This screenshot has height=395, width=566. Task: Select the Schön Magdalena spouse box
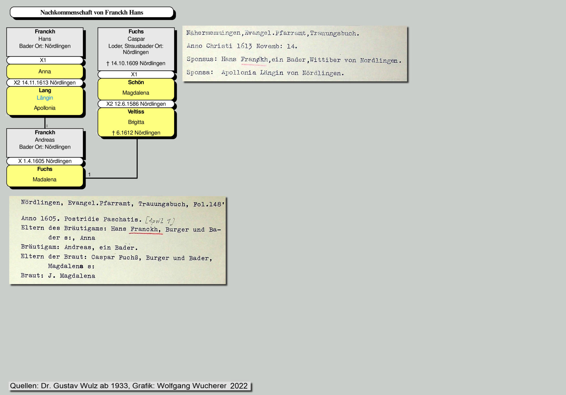coord(136,89)
